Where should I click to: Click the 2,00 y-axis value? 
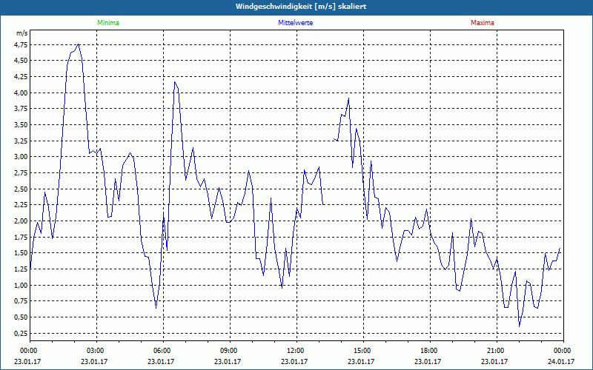[21, 221]
